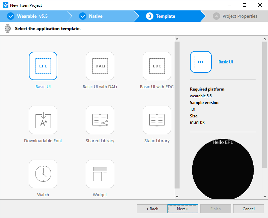Click the Shared Library template icon
The width and height of the screenshot is (268, 218).
[x=100, y=120]
